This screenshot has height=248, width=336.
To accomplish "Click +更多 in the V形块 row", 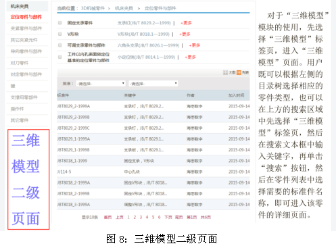I will point(185,34).
